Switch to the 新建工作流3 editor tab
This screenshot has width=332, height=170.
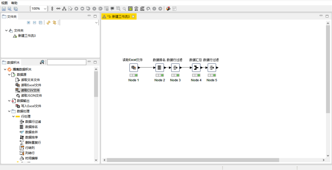pos(119,17)
